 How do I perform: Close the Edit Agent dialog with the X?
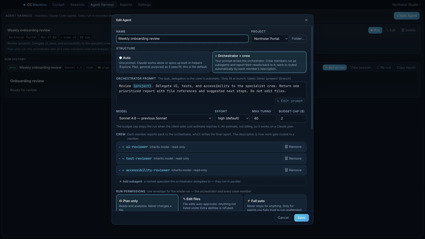click(x=306, y=20)
